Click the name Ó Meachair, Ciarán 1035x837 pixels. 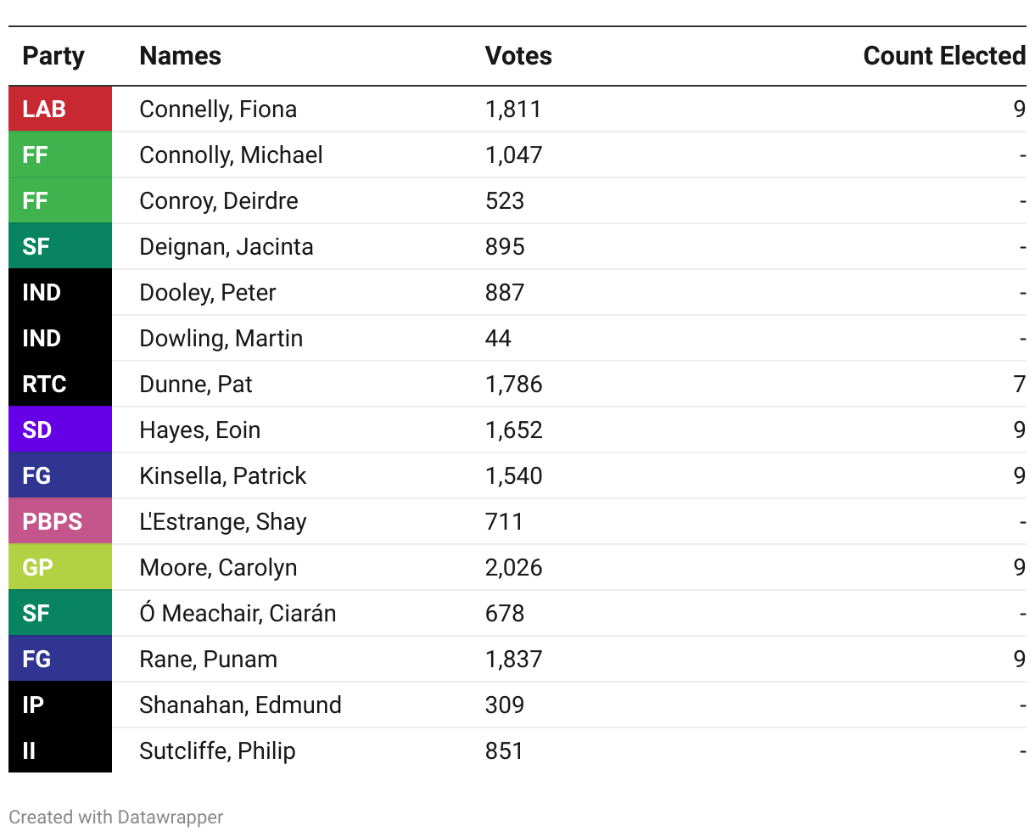(238, 614)
